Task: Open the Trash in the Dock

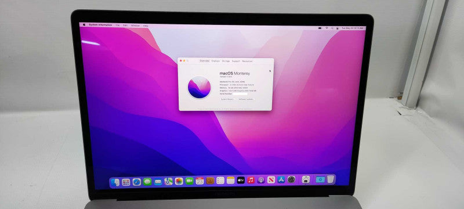Action: (331, 179)
